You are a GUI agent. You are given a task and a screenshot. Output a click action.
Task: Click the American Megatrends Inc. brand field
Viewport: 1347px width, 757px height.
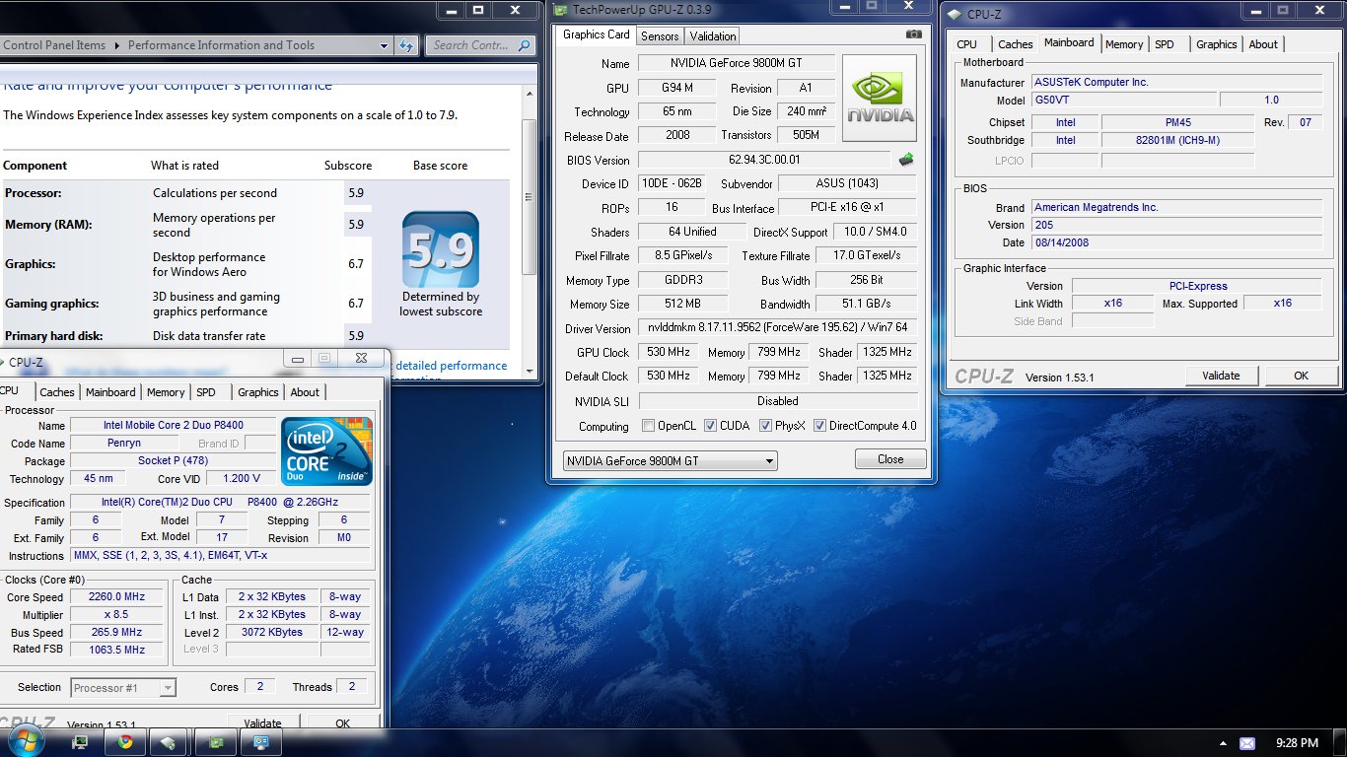[1176, 208]
